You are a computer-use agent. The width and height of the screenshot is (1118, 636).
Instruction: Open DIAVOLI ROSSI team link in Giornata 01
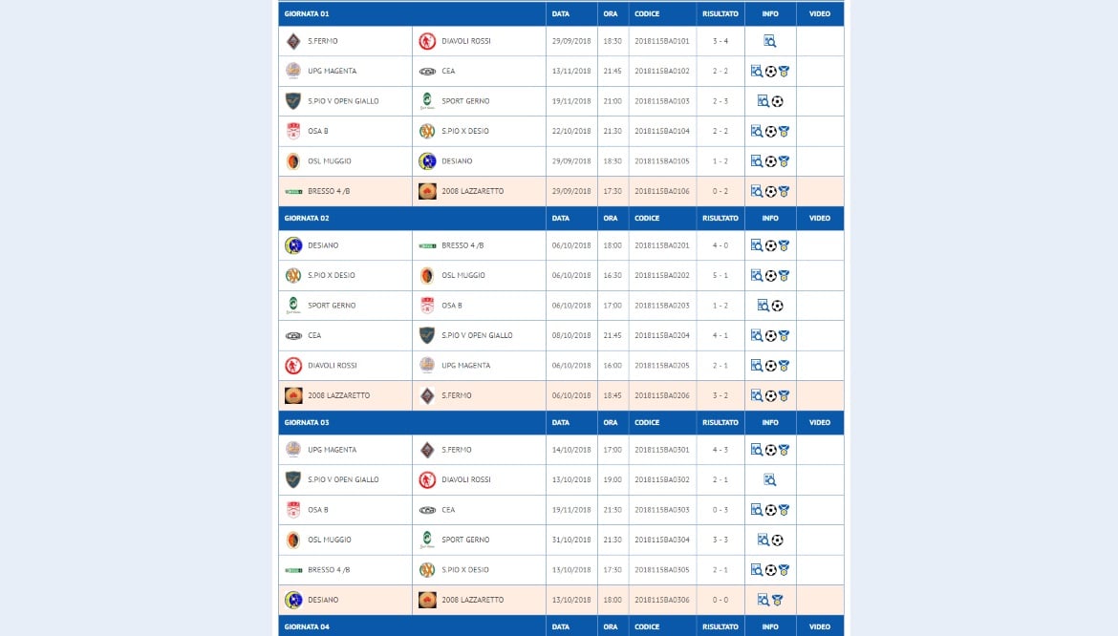466,41
